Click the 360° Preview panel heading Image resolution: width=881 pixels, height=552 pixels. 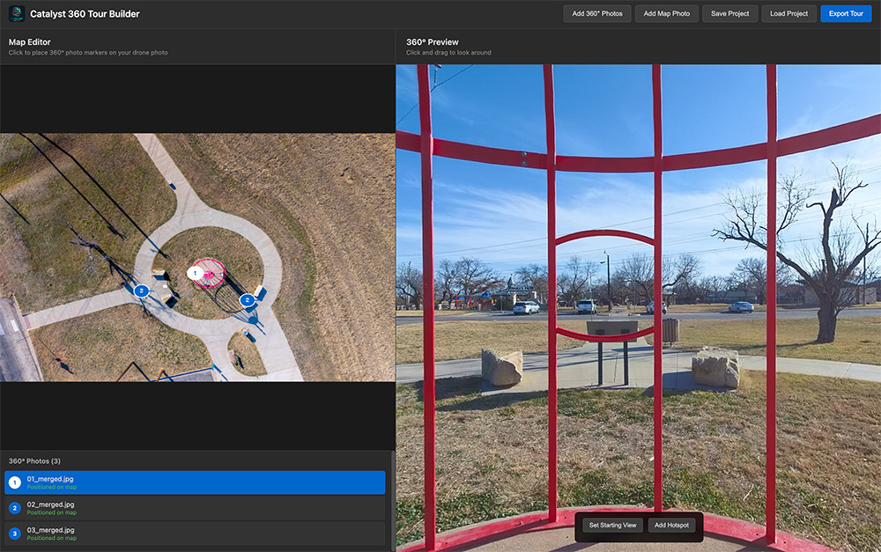432,42
